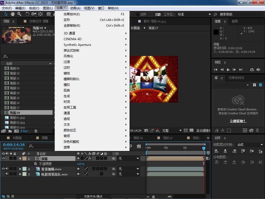
Task: Click the current time 0:00:14:24 display
Action: tap(14, 145)
